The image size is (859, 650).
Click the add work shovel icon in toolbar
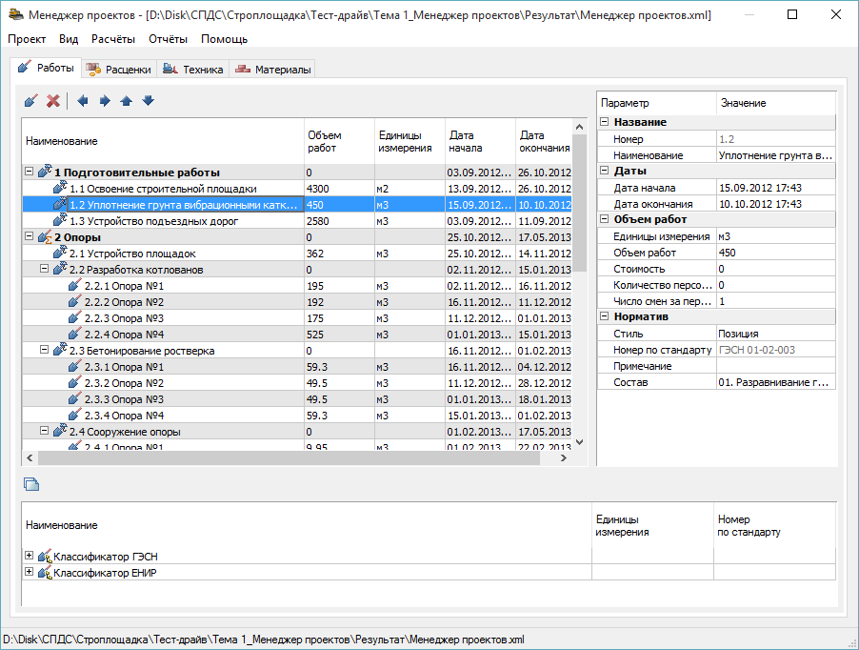click(31, 101)
